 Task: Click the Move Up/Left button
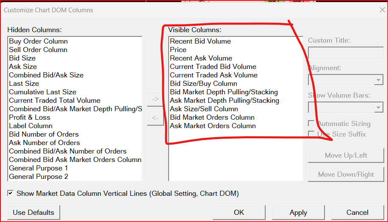point(346,155)
